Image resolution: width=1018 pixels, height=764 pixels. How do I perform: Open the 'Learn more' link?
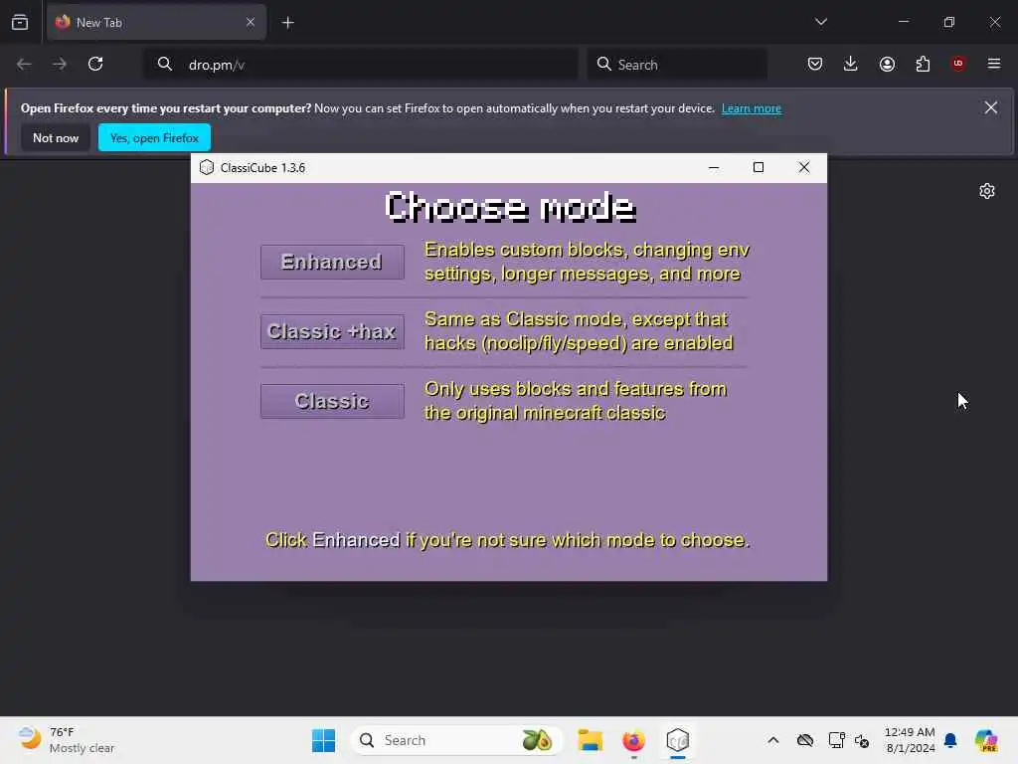[752, 108]
